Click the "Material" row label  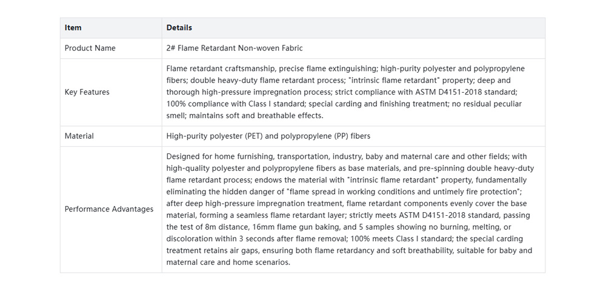pos(79,136)
